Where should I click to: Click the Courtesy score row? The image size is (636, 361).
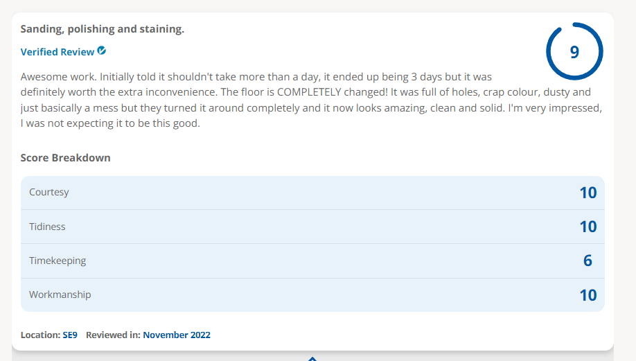click(312, 193)
